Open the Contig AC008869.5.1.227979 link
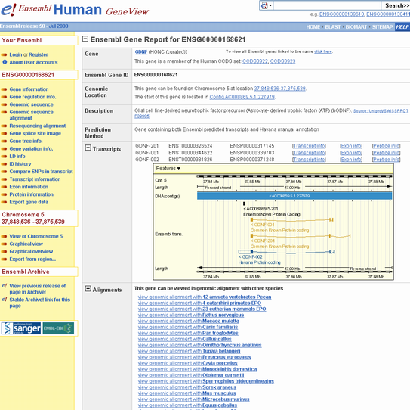Screen dimensions: 410x410 click(242, 97)
